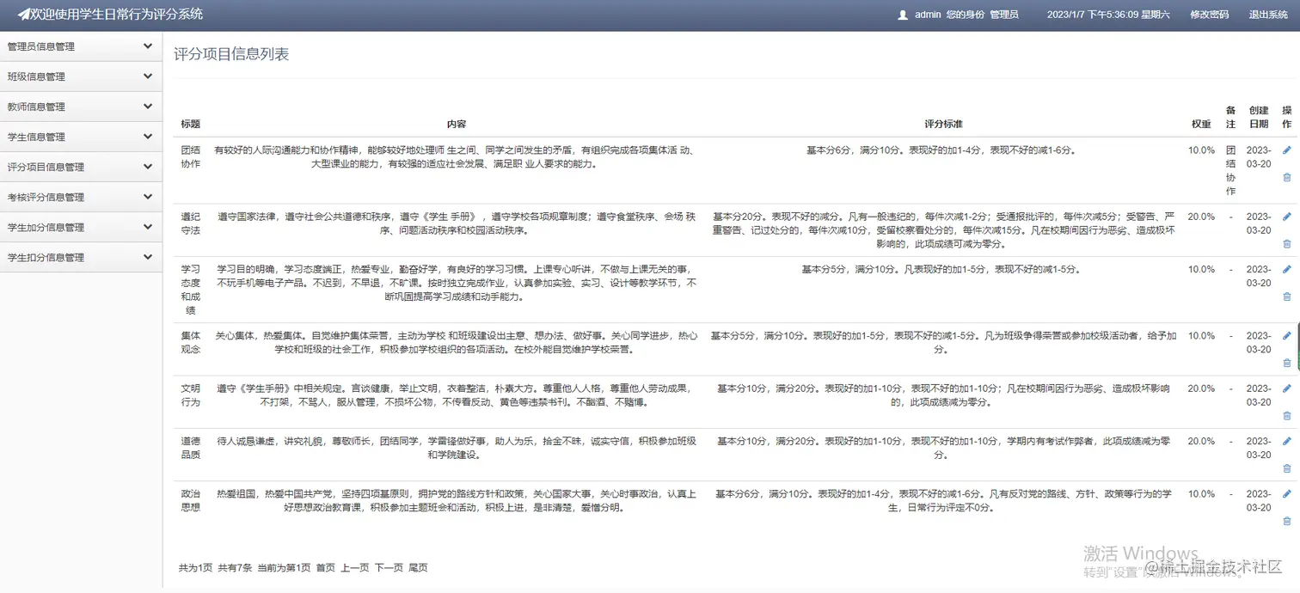The width and height of the screenshot is (1300, 593).
Task: Click the 权重 column header
Action: tap(1201, 124)
